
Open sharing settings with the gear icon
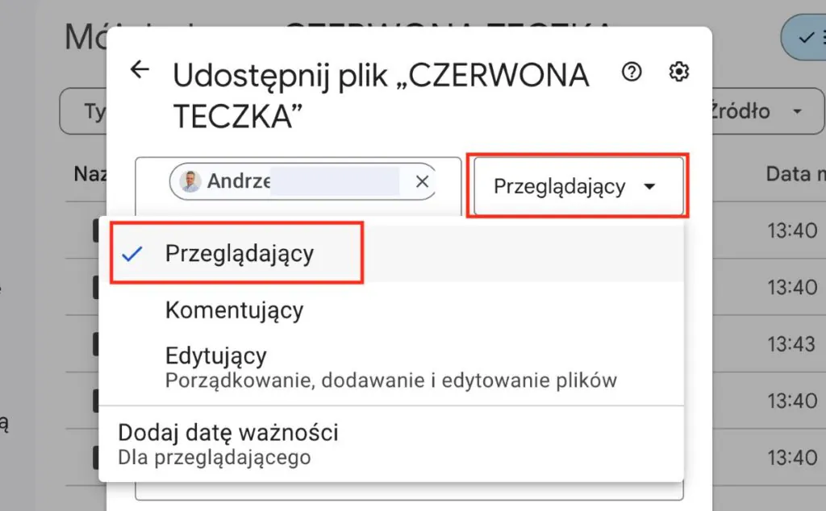[678, 72]
